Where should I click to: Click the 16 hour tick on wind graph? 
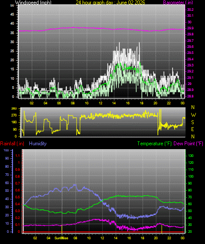click(128, 103)
